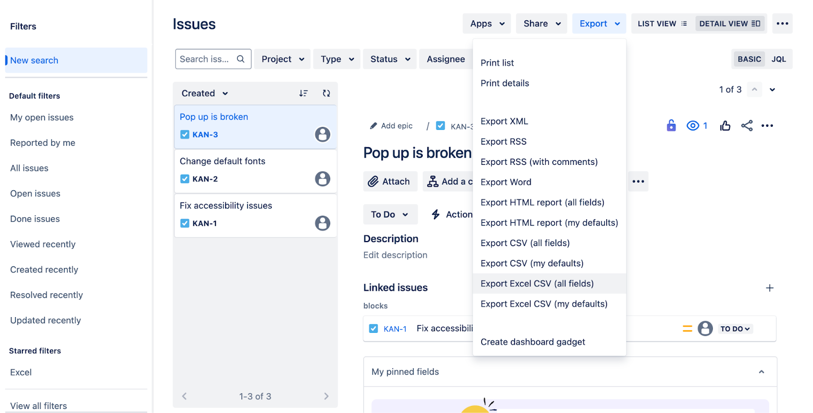Select the Change default fonts issue card

pyautogui.click(x=256, y=171)
